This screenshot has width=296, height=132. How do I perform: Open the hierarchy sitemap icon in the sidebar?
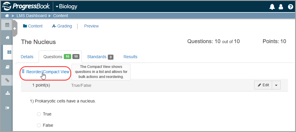pyautogui.click(x=7, y=93)
